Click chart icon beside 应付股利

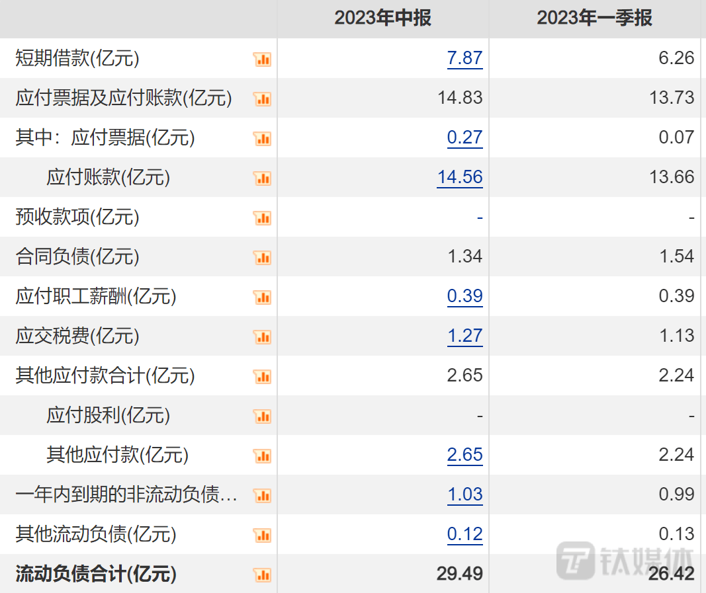click(262, 416)
